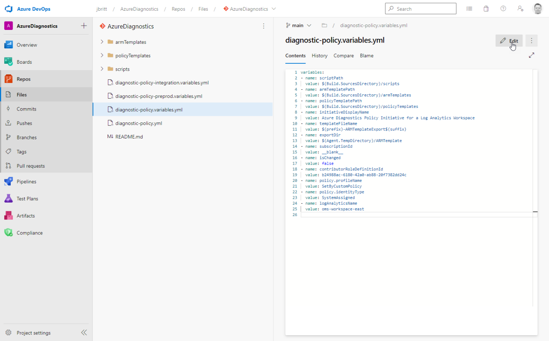Open the work items list icon in header
The width and height of the screenshot is (549, 341).
tap(469, 8)
